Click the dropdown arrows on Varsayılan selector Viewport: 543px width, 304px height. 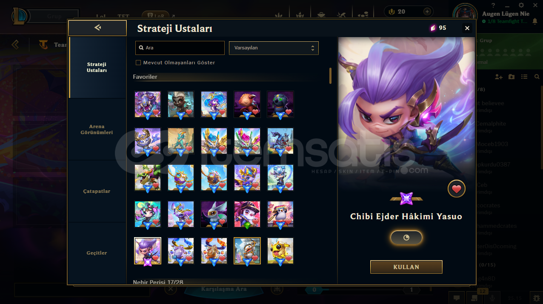(x=313, y=48)
